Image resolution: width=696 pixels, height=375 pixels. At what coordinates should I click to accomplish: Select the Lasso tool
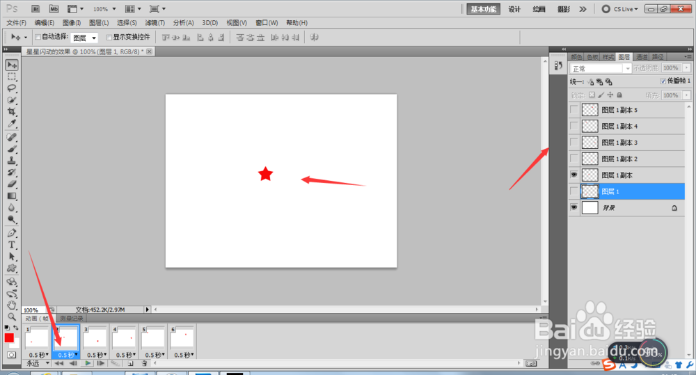tap(12, 88)
